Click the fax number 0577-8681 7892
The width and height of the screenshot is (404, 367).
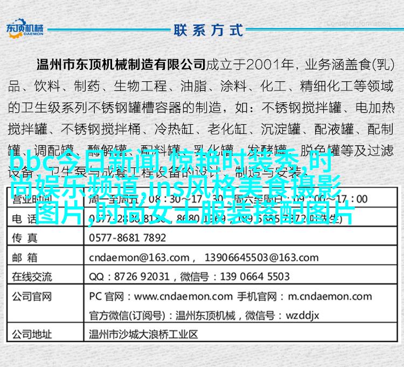(x=128, y=238)
